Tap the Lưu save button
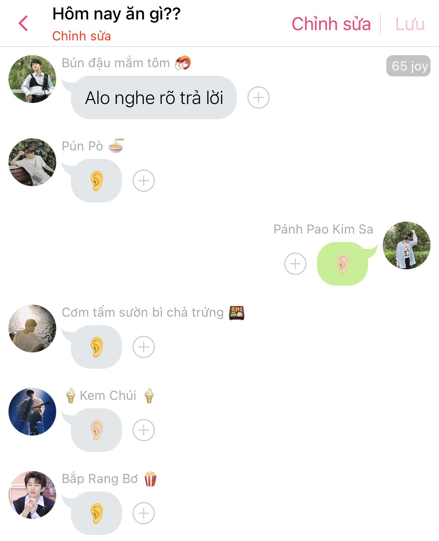The image size is (439, 541). [x=410, y=24]
